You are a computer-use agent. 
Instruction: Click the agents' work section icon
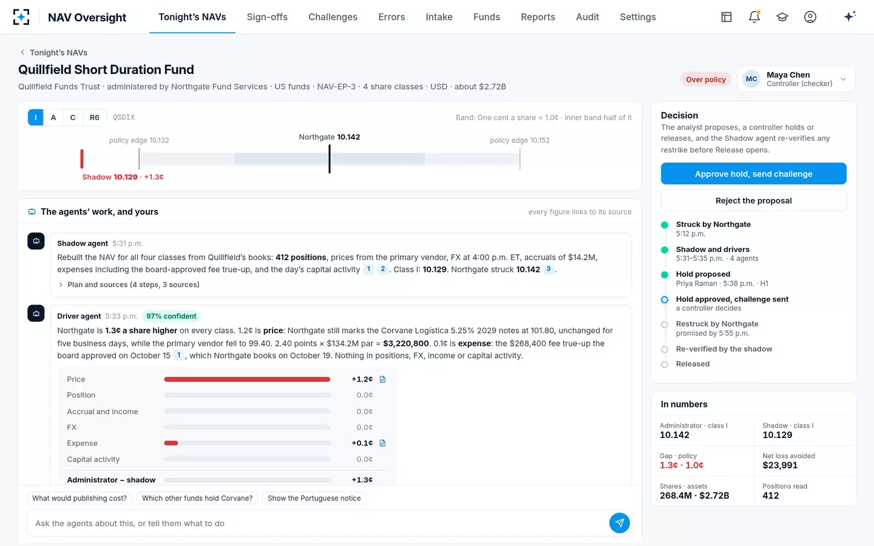click(32, 212)
